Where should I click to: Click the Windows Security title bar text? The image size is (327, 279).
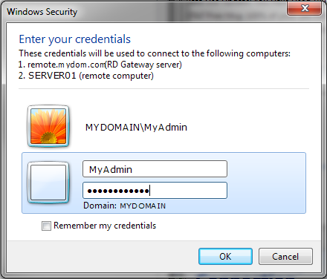click(42, 12)
